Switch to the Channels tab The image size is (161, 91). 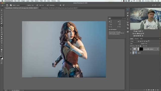tap(136, 39)
